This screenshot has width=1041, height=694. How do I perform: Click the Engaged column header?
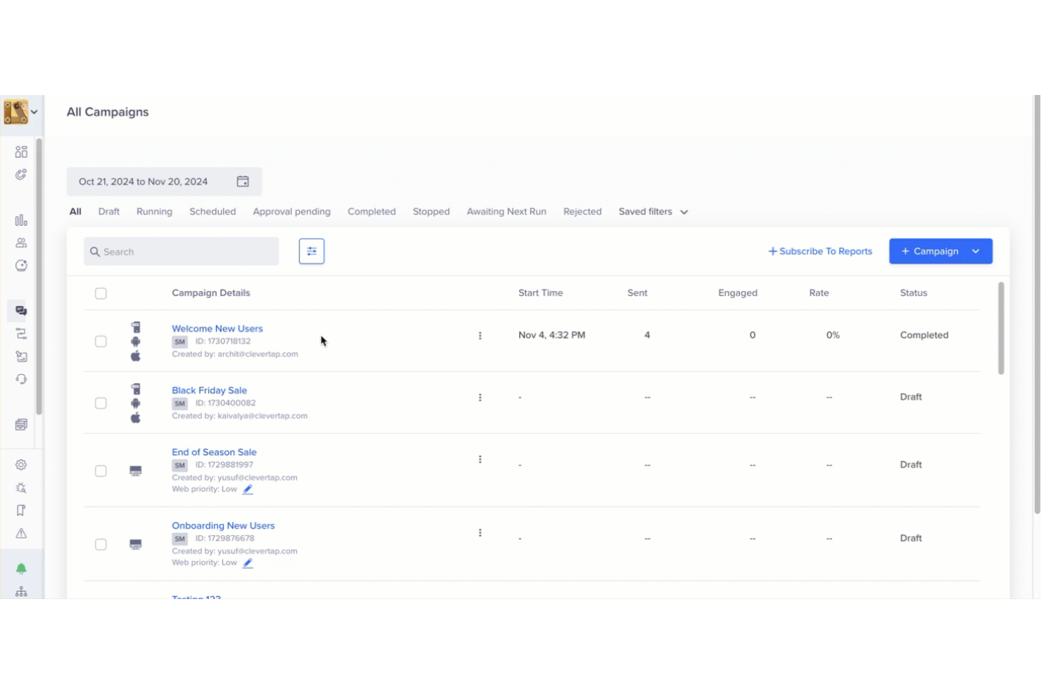(738, 293)
